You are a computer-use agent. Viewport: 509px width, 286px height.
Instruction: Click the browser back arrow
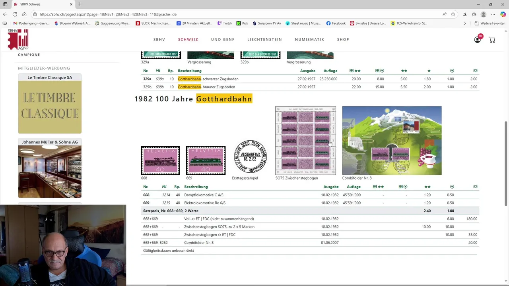tap(5, 14)
